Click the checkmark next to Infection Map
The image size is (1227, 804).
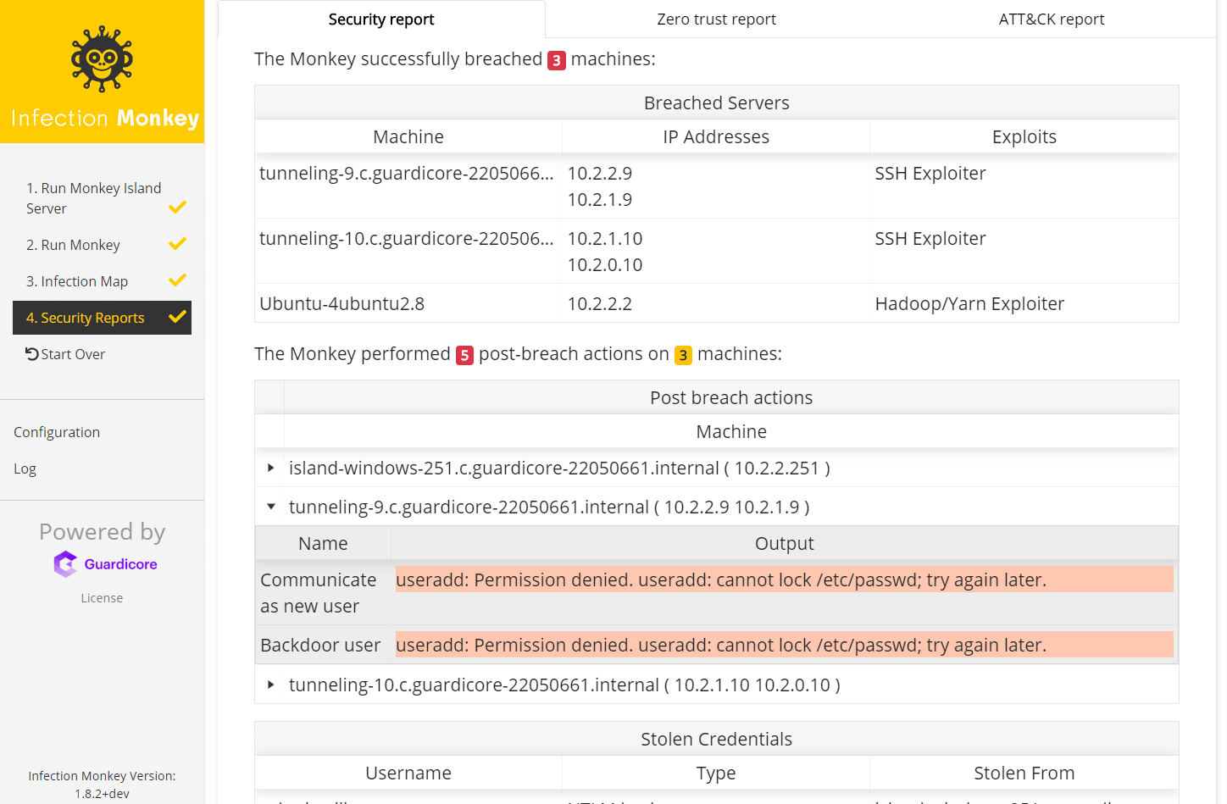click(x=177, y=280)
